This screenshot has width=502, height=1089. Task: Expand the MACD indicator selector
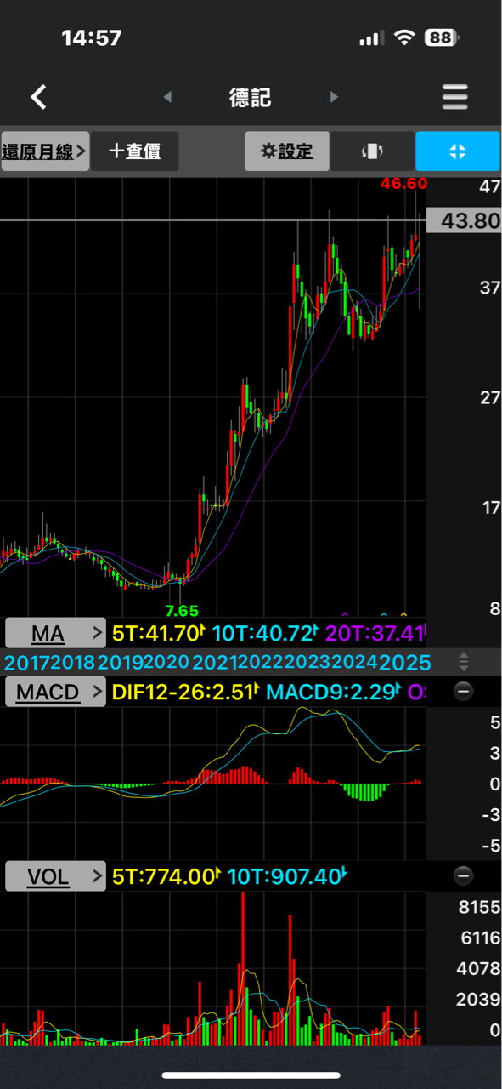coord(56,692)
